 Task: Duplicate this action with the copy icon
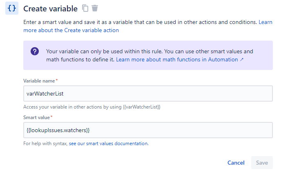85,8
